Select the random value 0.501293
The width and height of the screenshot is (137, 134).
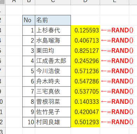(x=85, y=122)
